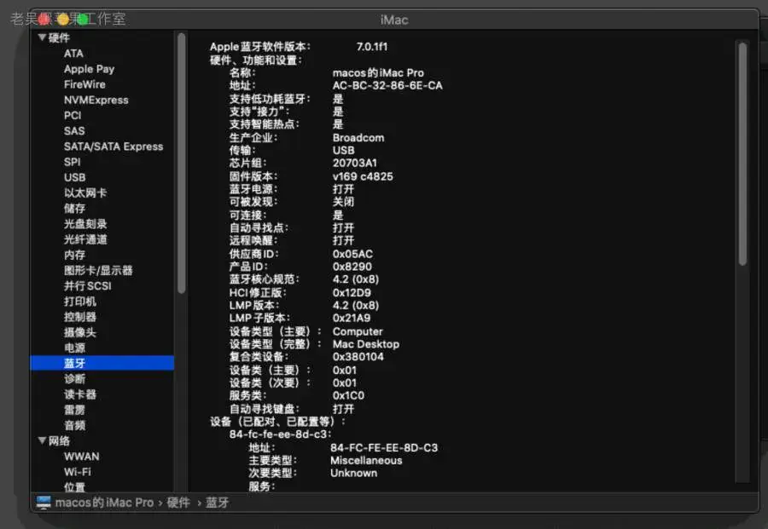Select 音频 audio entry

(74, 425)
